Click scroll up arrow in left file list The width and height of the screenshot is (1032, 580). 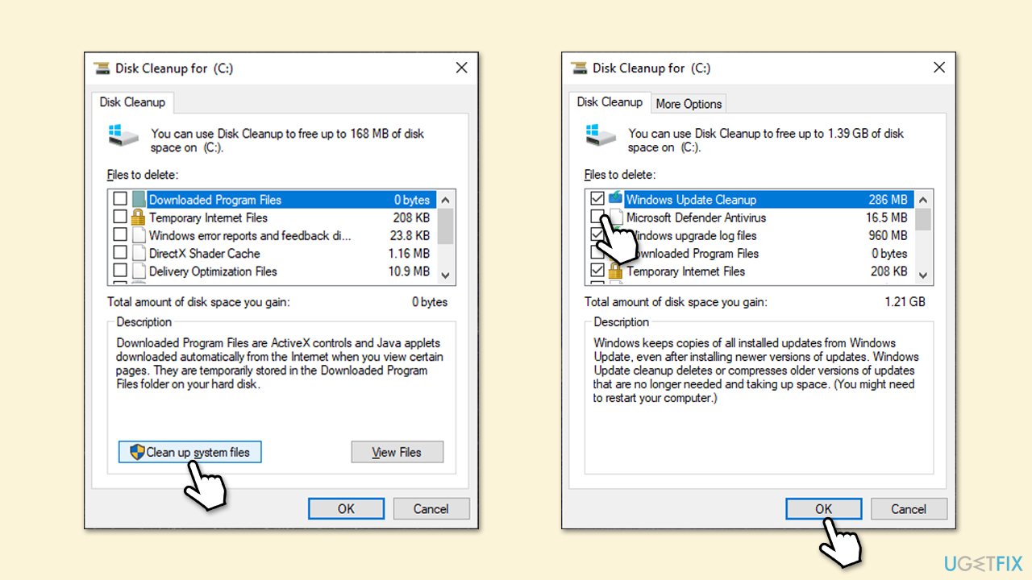[447, 200]
